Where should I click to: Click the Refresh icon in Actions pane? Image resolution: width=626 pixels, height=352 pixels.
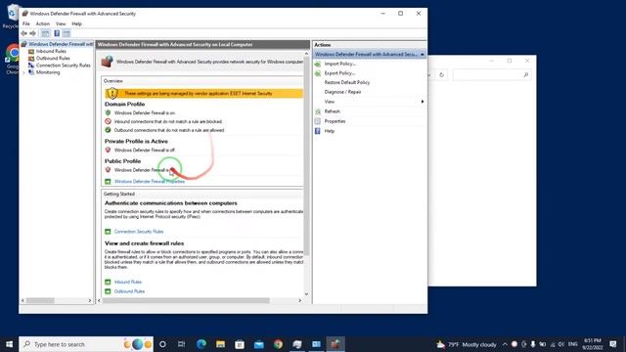[x=318, y=111]
